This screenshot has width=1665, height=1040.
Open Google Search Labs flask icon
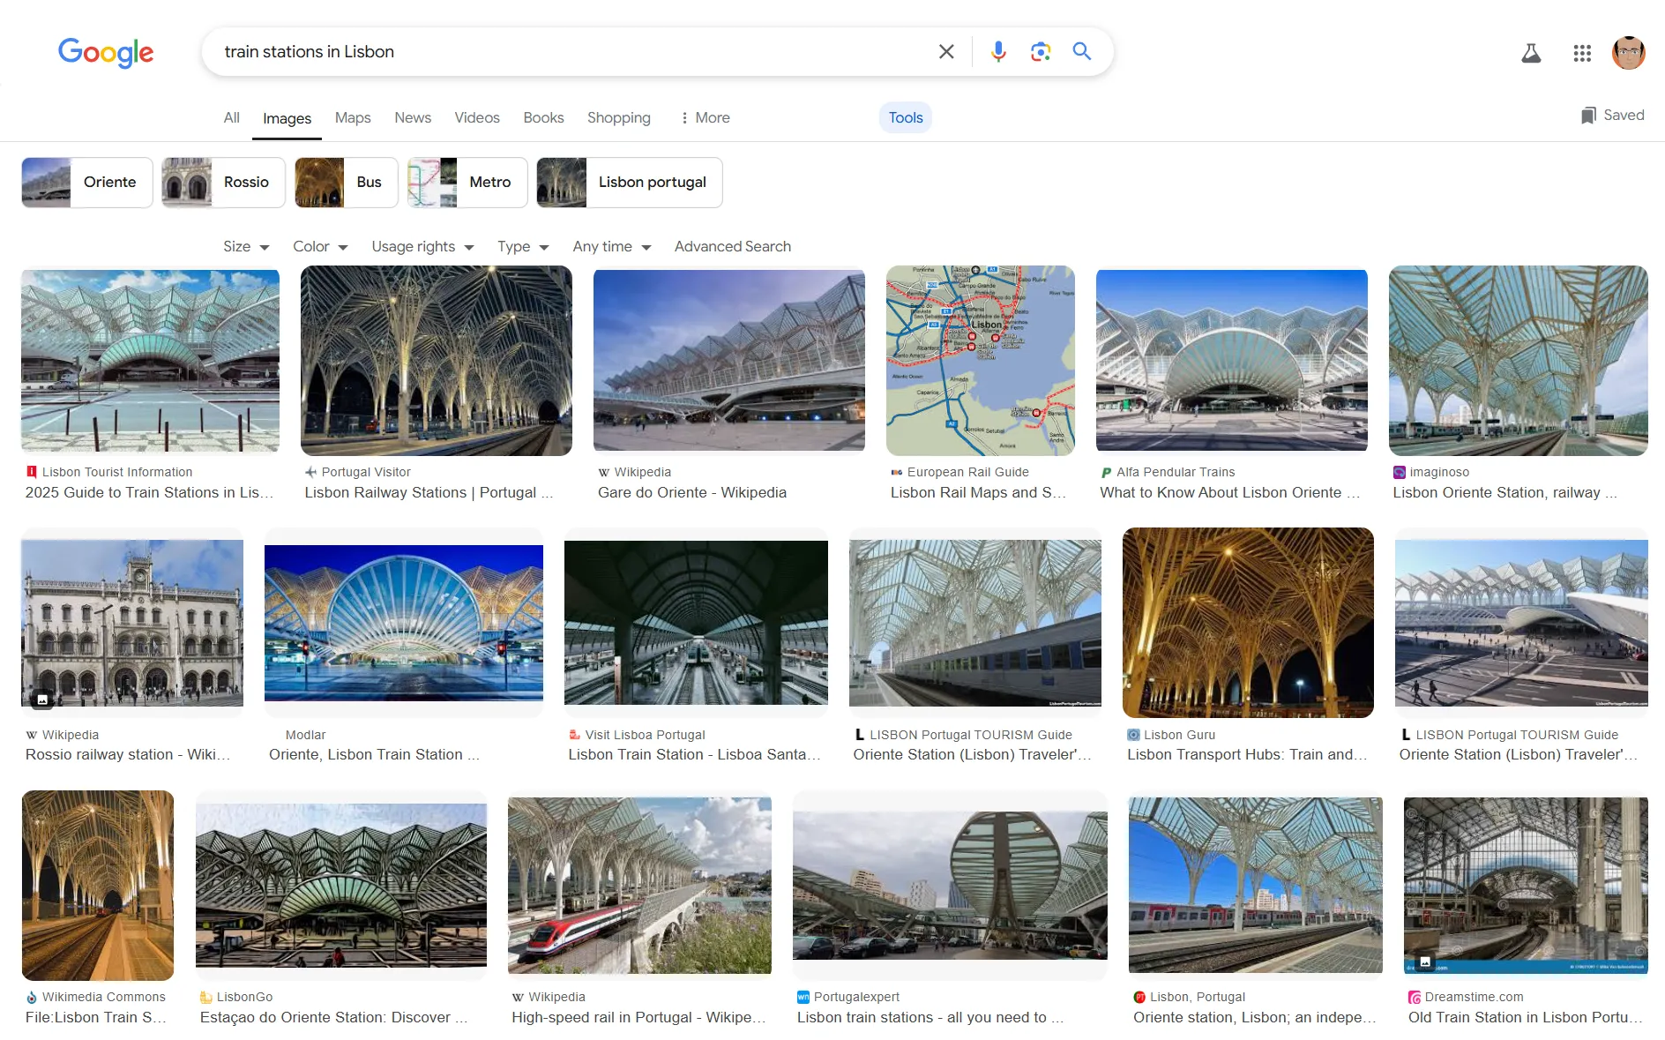1532,53
